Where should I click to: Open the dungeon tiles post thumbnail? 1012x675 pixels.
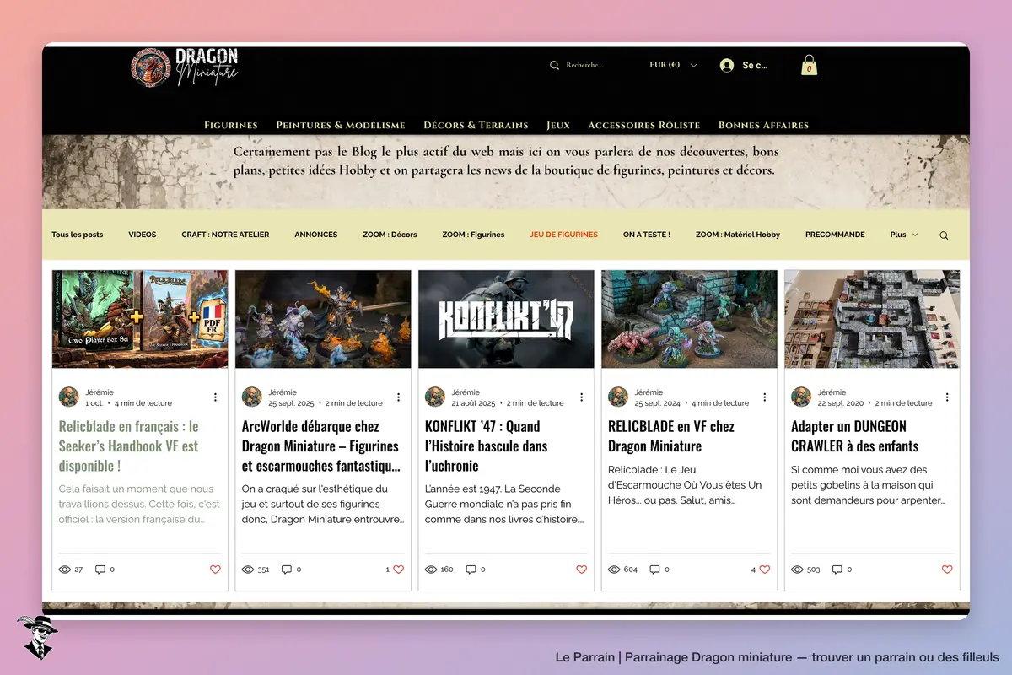coord(872,319)
